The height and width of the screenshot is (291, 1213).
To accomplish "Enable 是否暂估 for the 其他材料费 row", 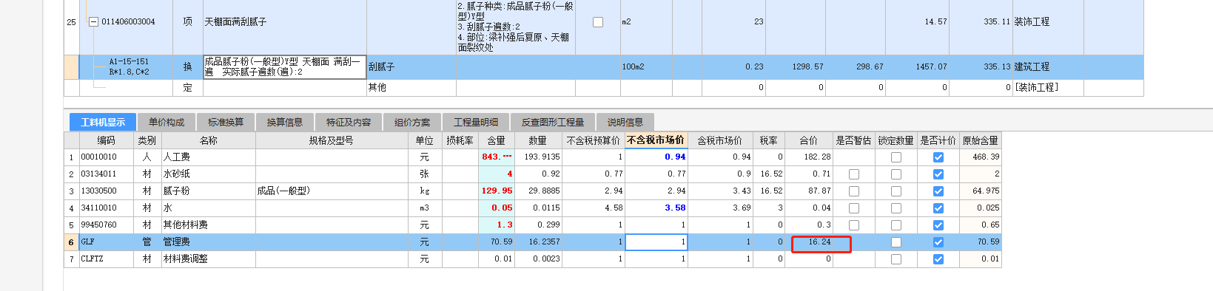I will click(854, 225).
